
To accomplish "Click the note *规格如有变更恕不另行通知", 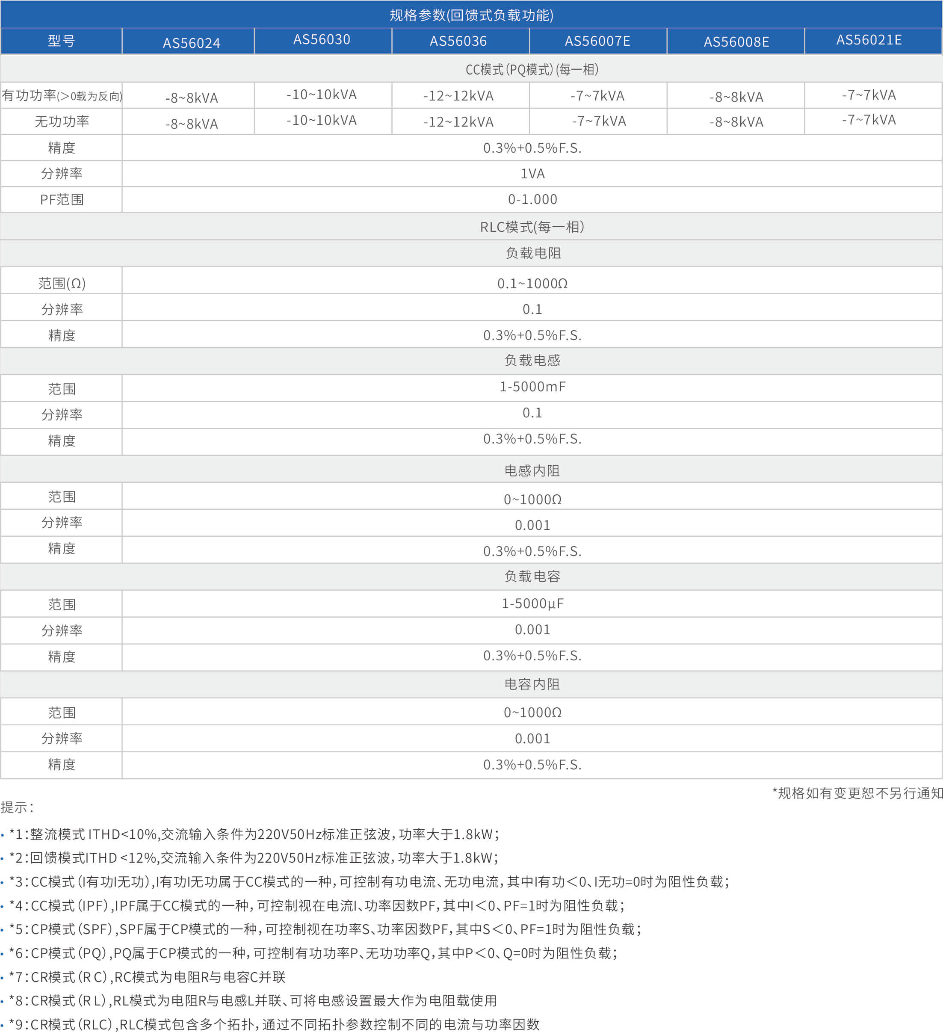I will tap(857, 793).
